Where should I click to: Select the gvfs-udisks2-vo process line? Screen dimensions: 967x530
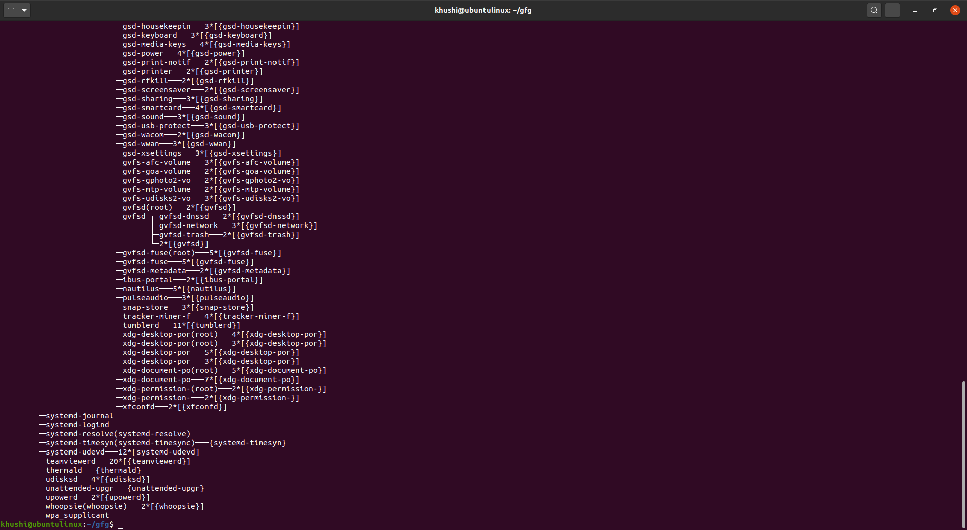[x=211, y=198]
